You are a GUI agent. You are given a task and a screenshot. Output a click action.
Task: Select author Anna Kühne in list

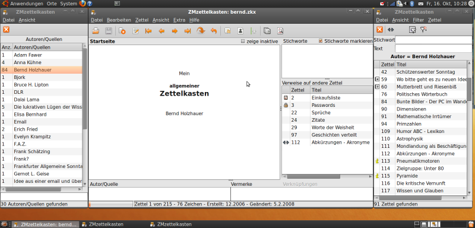pos(42,62)
